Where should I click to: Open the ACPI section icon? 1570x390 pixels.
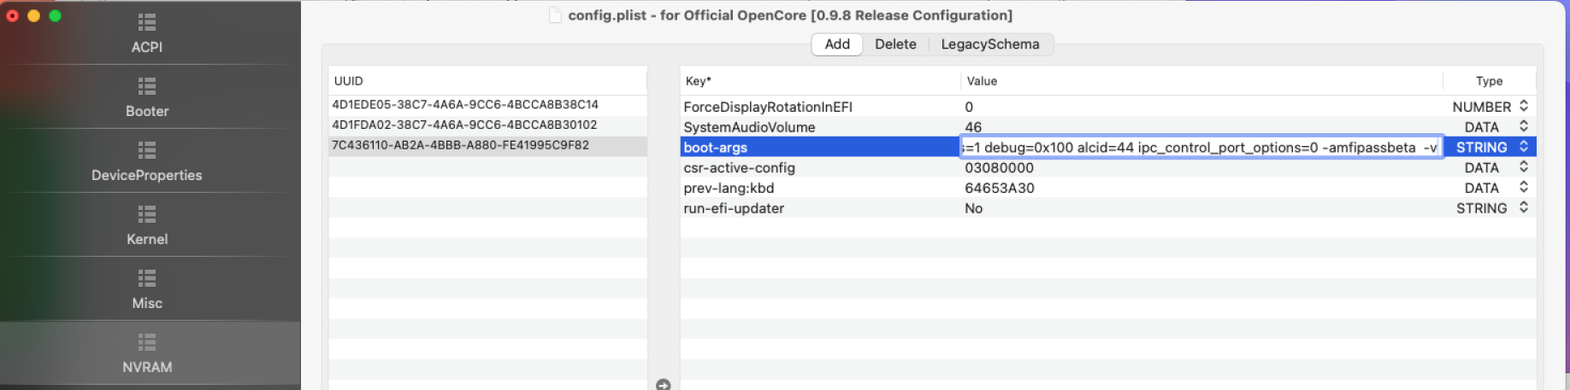pyautogui.click(x=147, y=23)
